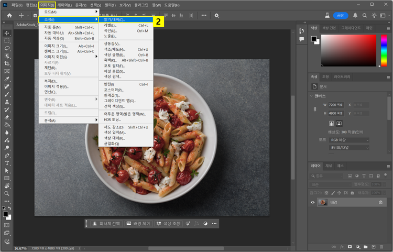Open the RGB 색상 mode dropdown
Screen dimensions: 393x252
pos(349,140)
